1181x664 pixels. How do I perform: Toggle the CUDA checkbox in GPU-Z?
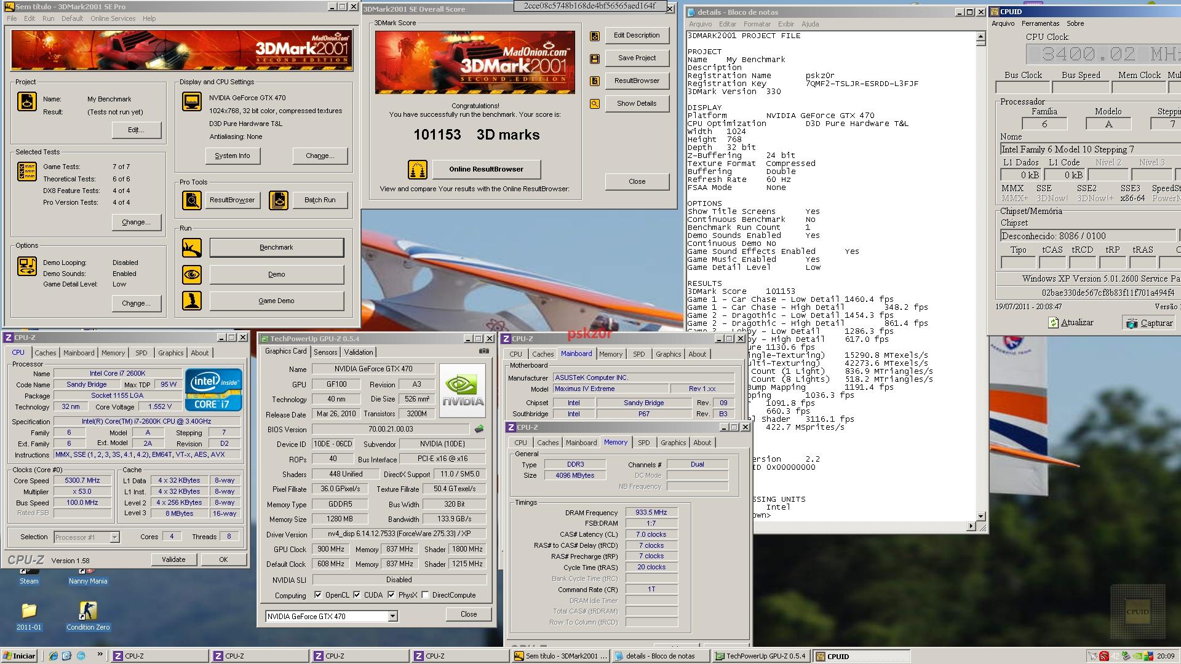tap(357, 595)
